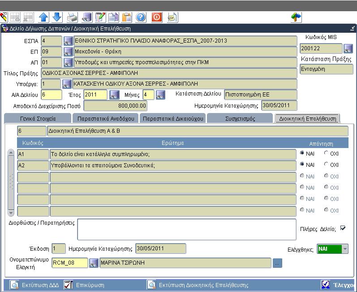
Task: Click the Μήνας field showing 4
Action: 148,95
